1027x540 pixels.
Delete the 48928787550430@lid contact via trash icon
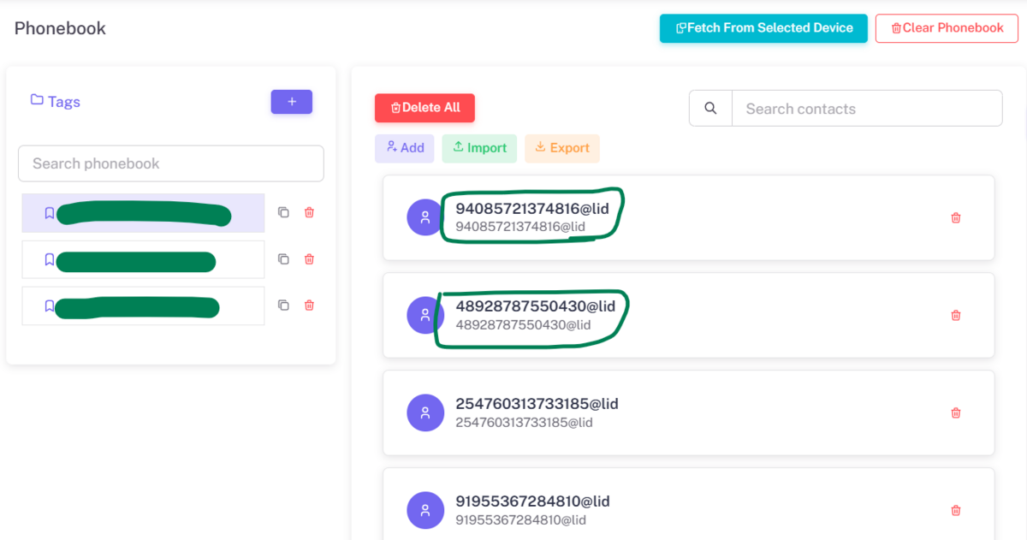(956, 315)
